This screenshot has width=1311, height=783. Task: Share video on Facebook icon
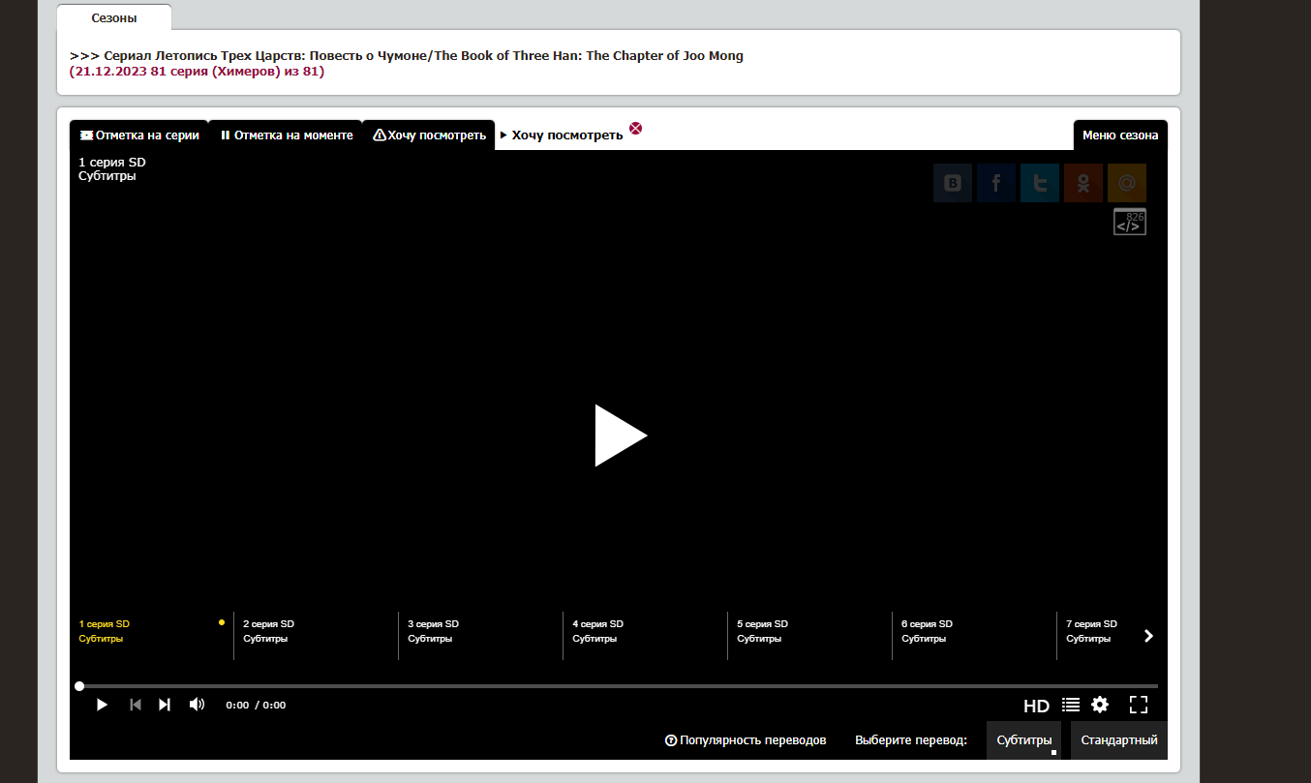[995, 183]
